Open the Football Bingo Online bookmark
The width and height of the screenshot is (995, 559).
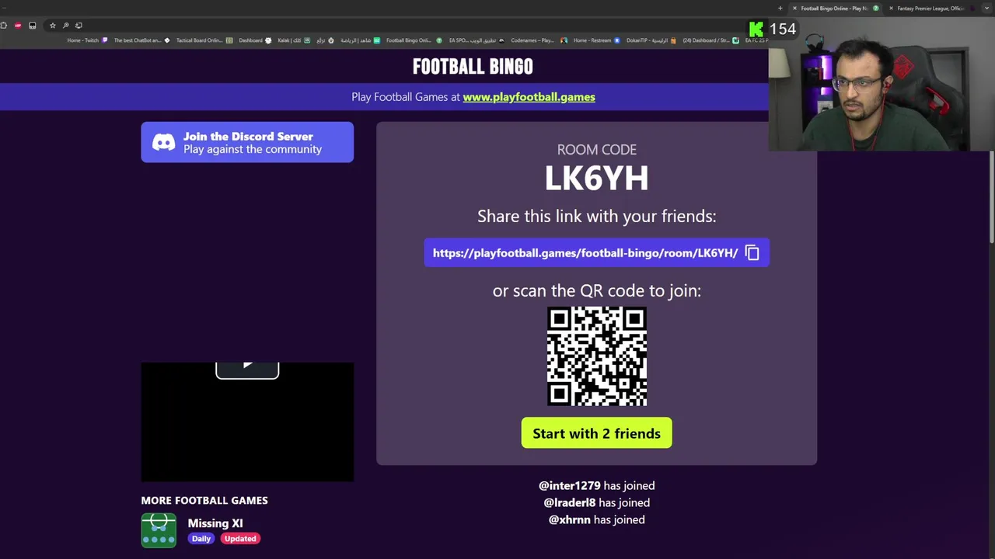(414, 40)
